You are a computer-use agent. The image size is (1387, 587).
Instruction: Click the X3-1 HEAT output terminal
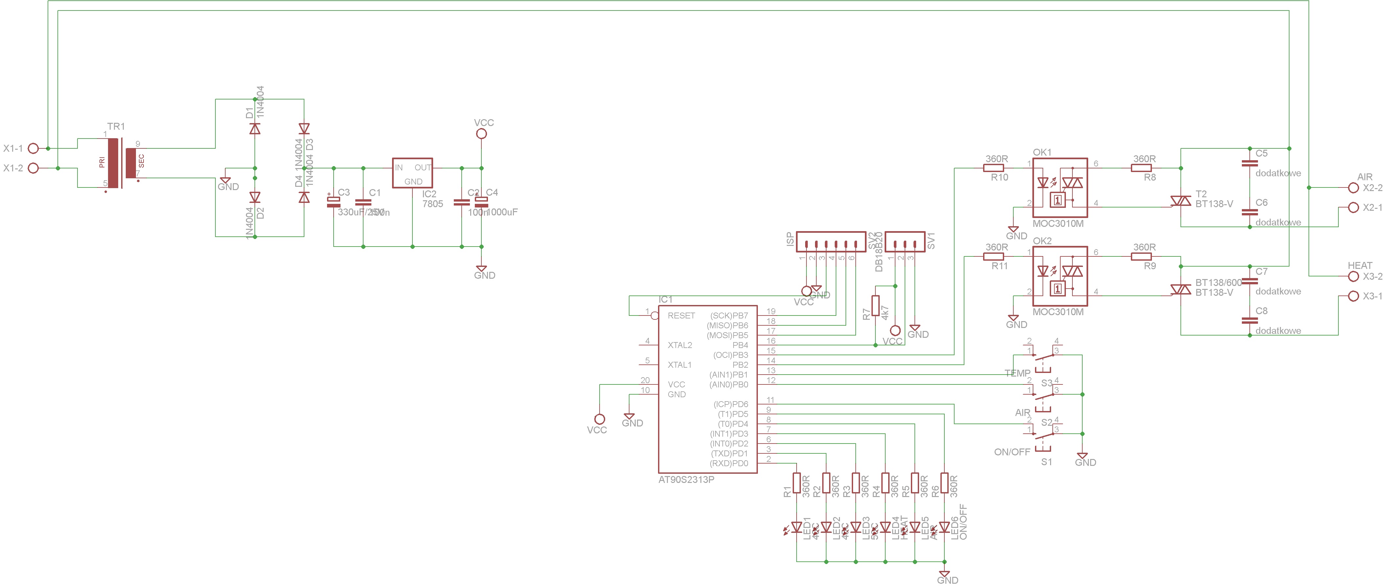[x=1353, y=296]
